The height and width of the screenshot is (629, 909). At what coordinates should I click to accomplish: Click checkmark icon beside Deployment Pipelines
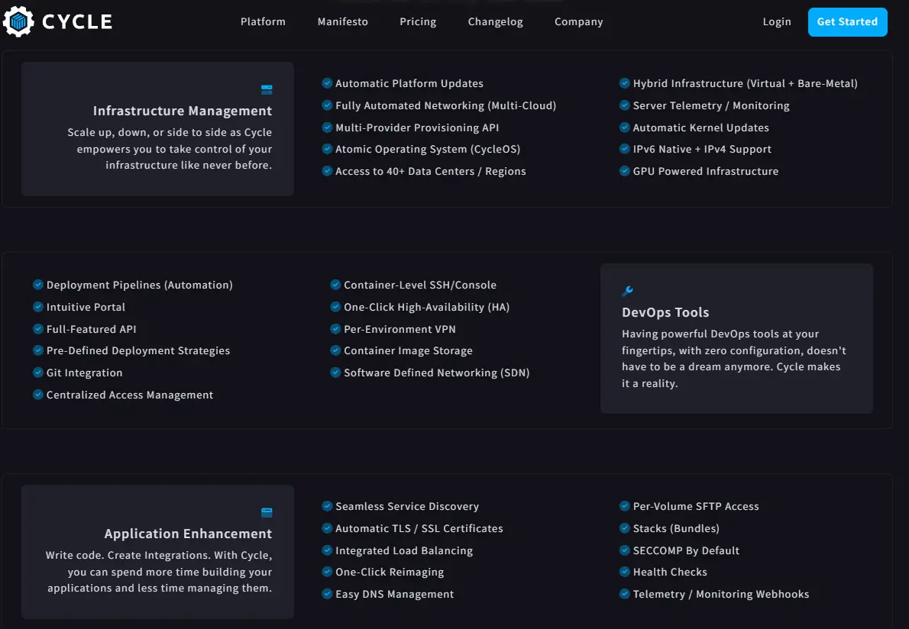pos(38,285)
